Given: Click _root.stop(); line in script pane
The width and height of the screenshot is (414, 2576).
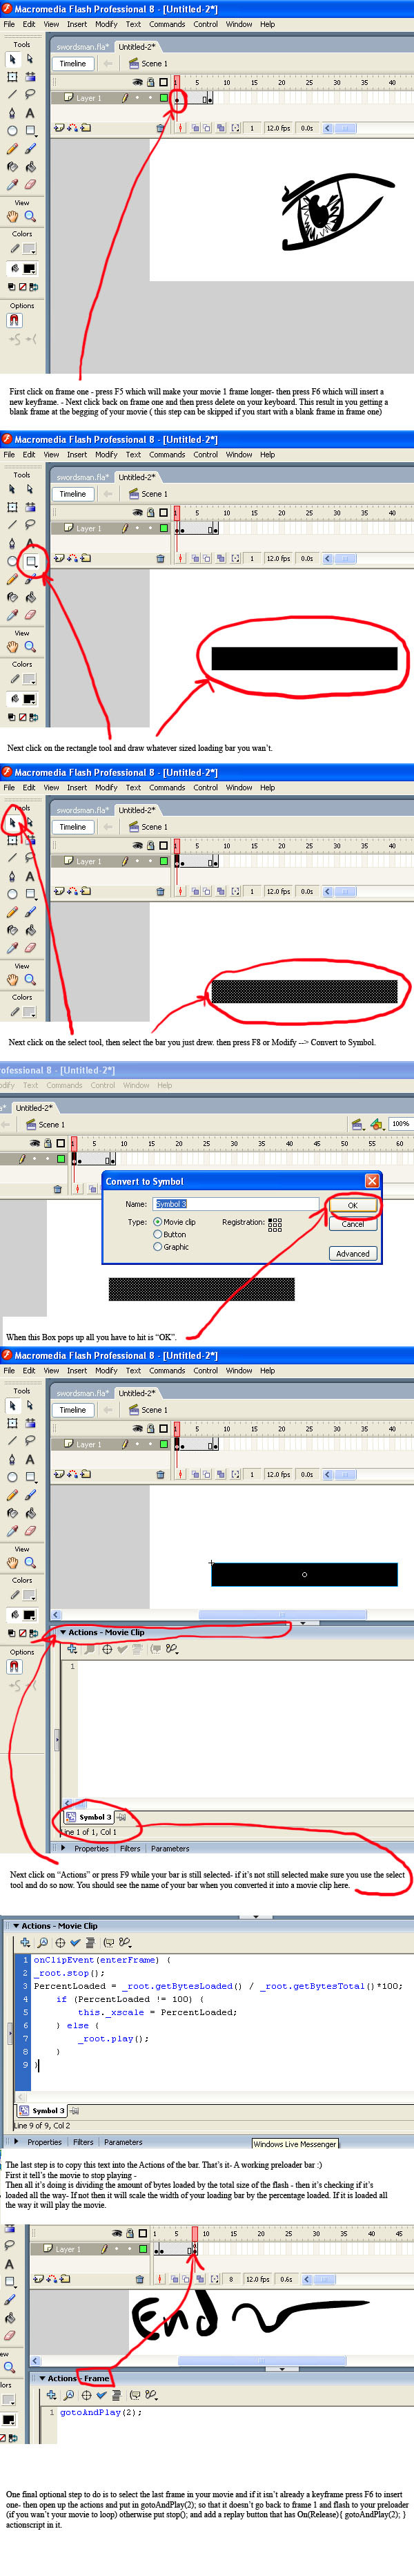Looking at the screenshot, I should click(69, 1973).
